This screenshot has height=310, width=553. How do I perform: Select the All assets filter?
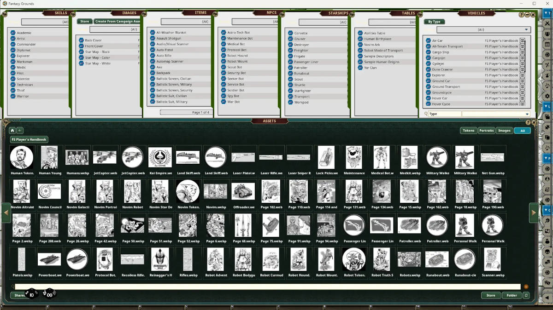click(523, 131)
